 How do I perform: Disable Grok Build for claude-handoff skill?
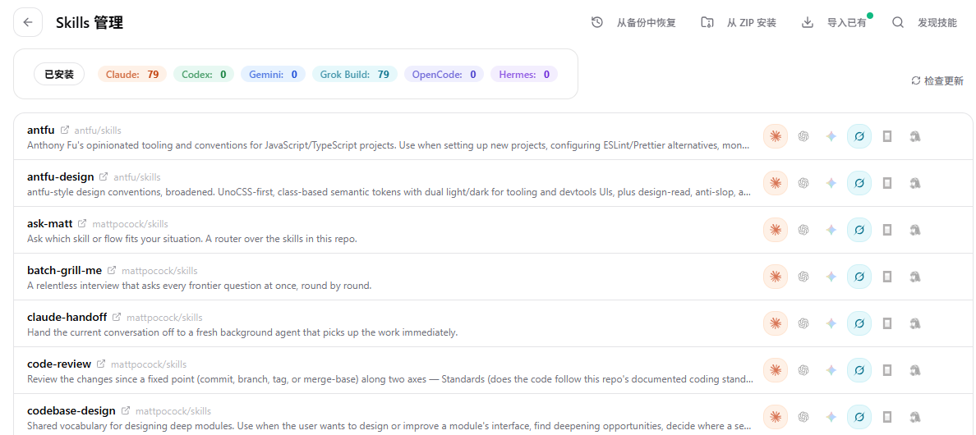tap(859, 323)
